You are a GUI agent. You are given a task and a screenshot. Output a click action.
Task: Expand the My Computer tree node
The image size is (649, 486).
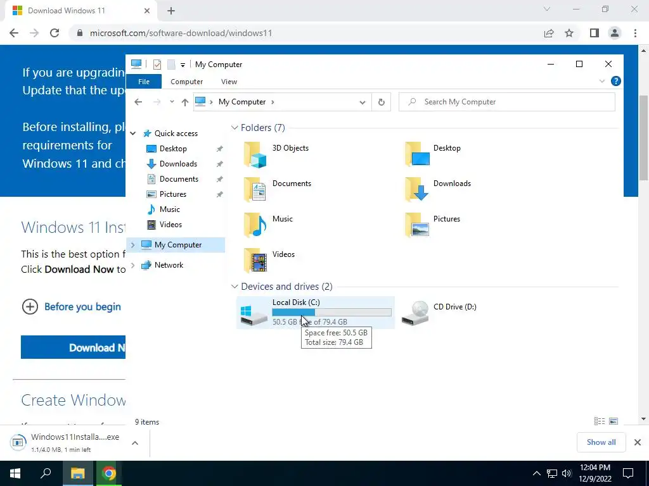133,245
